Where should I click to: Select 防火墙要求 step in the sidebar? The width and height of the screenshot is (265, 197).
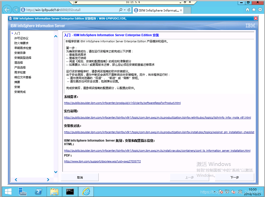21,43
